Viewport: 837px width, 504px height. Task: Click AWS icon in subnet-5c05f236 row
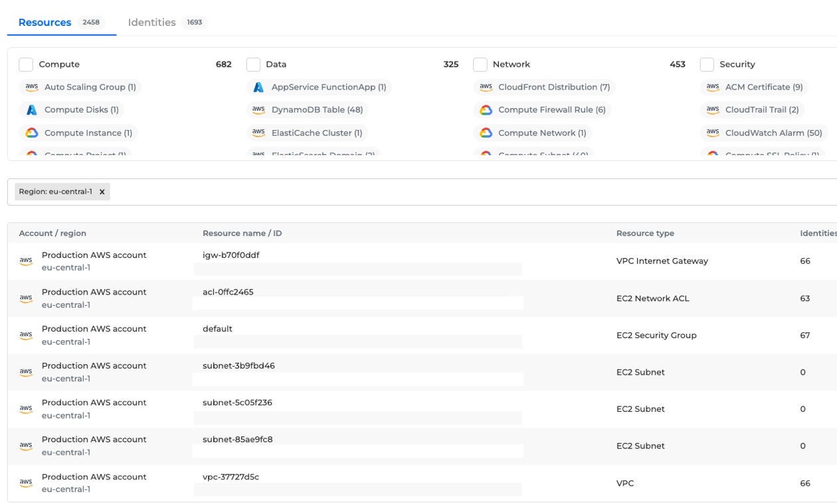coord(26,409)
